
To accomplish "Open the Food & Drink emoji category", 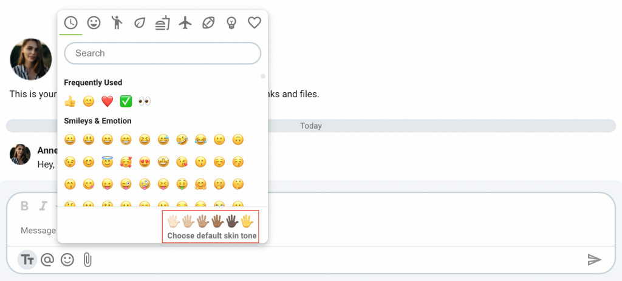I will [x=162, y=22].
